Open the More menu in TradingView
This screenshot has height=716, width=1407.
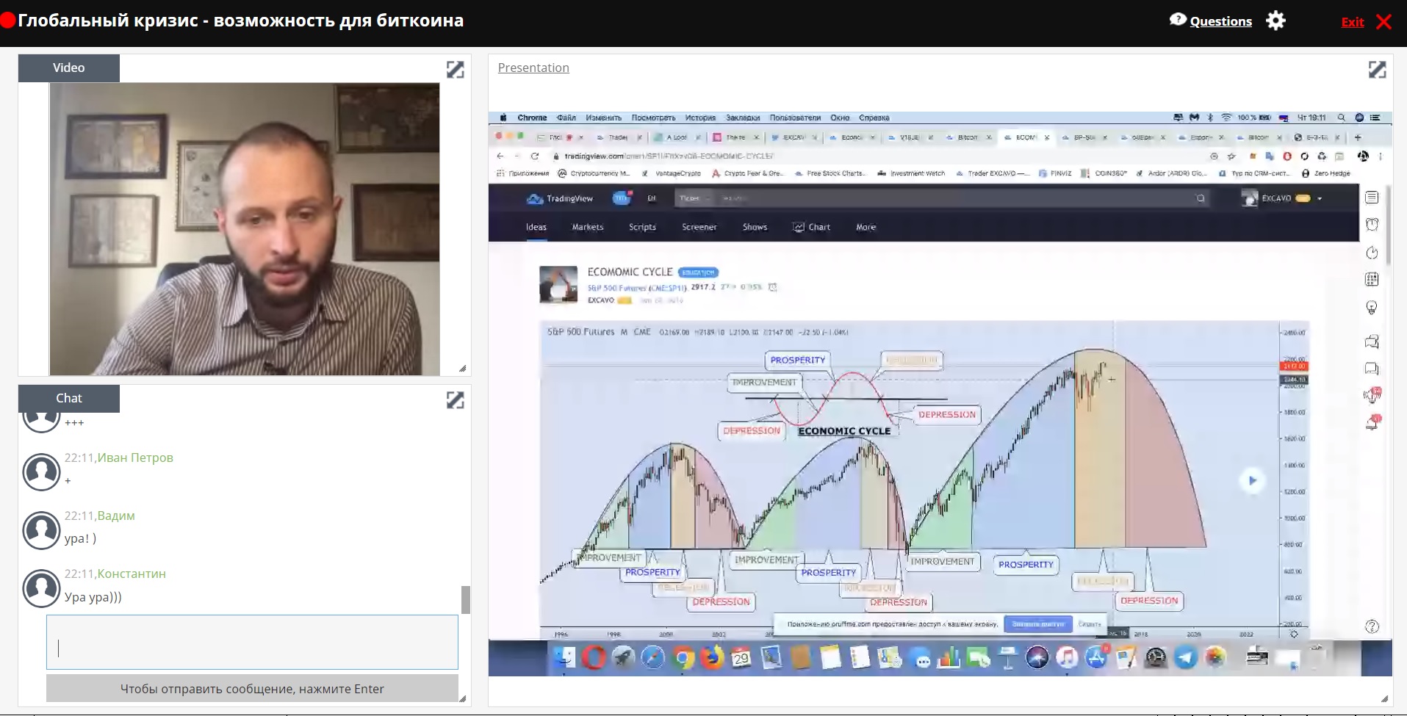[866, 227]
